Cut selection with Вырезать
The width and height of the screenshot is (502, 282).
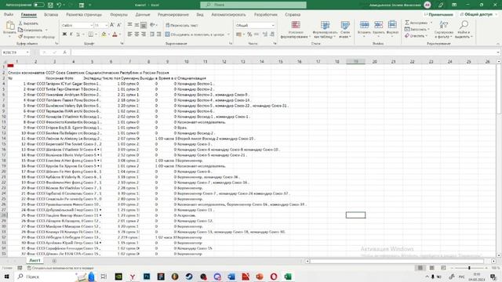click(28, 23)
